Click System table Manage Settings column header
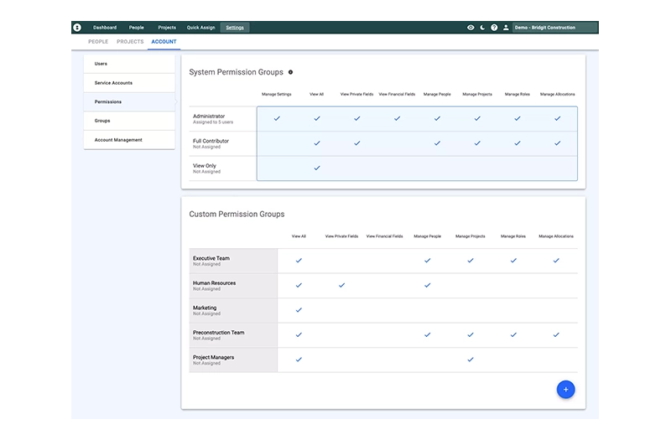671x440 pixels. [277, 94]
